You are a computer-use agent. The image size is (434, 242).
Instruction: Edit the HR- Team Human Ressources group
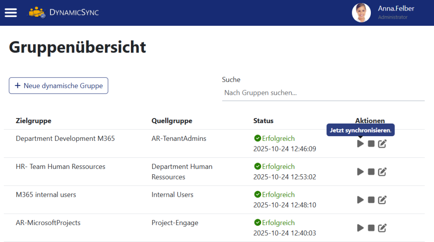(x=382, y=172)
